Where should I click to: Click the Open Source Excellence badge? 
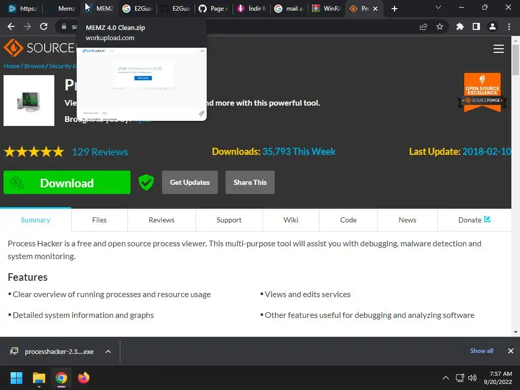pos(482,92)
